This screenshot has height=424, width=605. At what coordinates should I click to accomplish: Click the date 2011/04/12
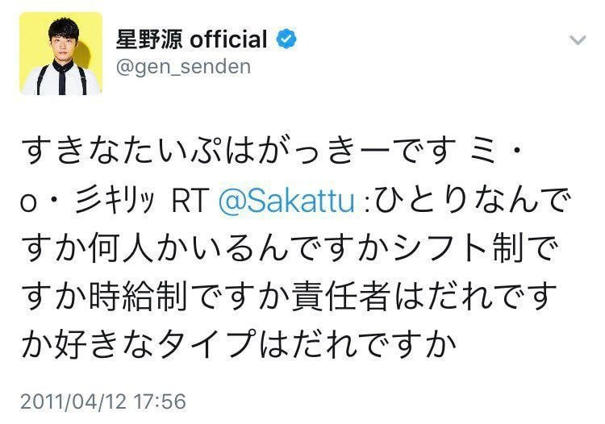[73, 401]
